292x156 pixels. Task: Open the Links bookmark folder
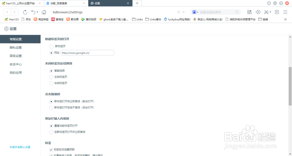[137, 19]
